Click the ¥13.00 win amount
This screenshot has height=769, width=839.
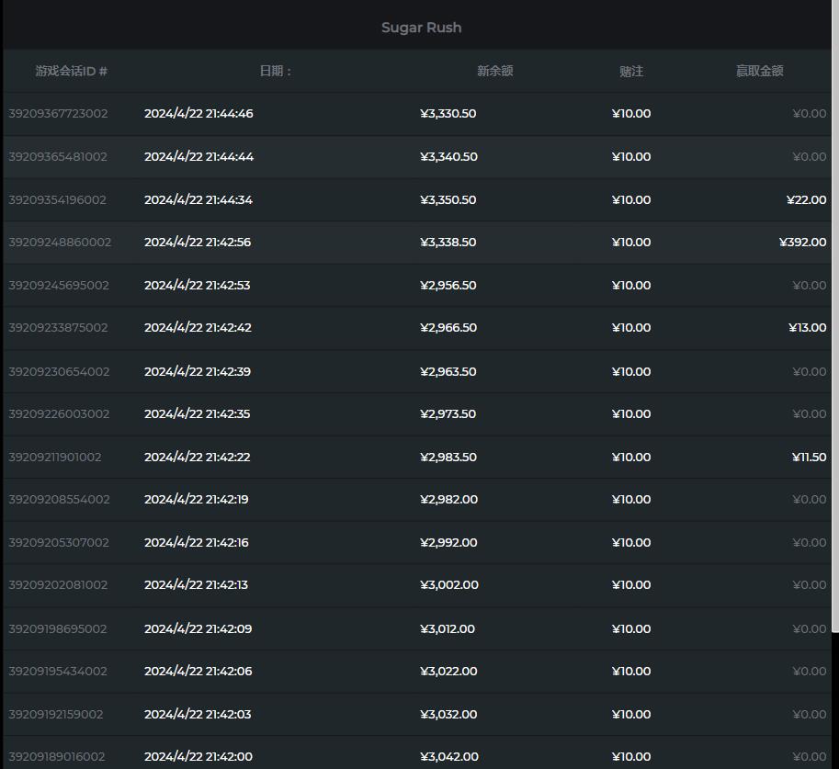coord(807,328)
